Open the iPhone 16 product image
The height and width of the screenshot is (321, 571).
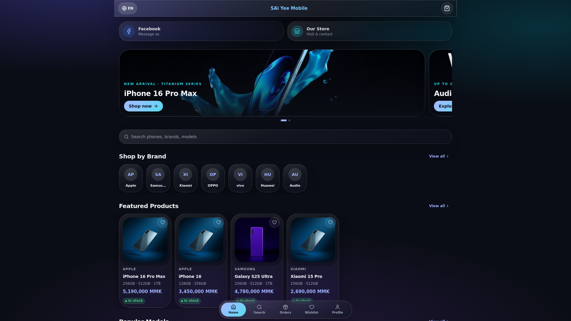pos(201,240)
